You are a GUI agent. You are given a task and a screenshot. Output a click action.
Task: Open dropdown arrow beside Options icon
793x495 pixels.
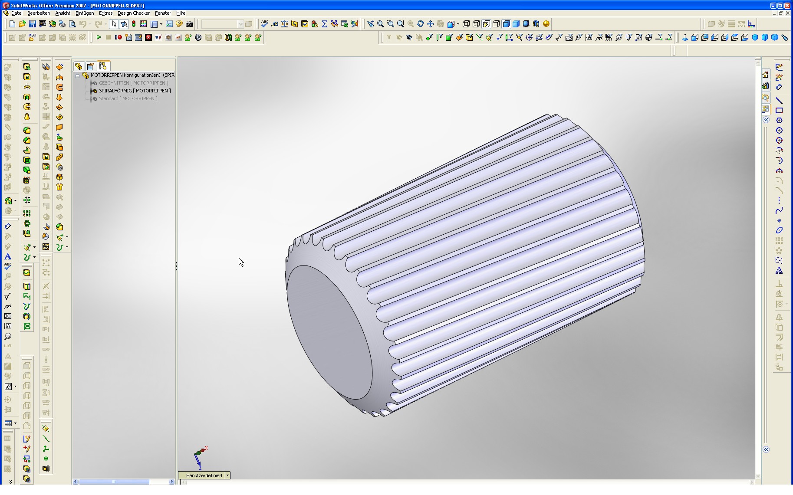(x=161, y=24)
